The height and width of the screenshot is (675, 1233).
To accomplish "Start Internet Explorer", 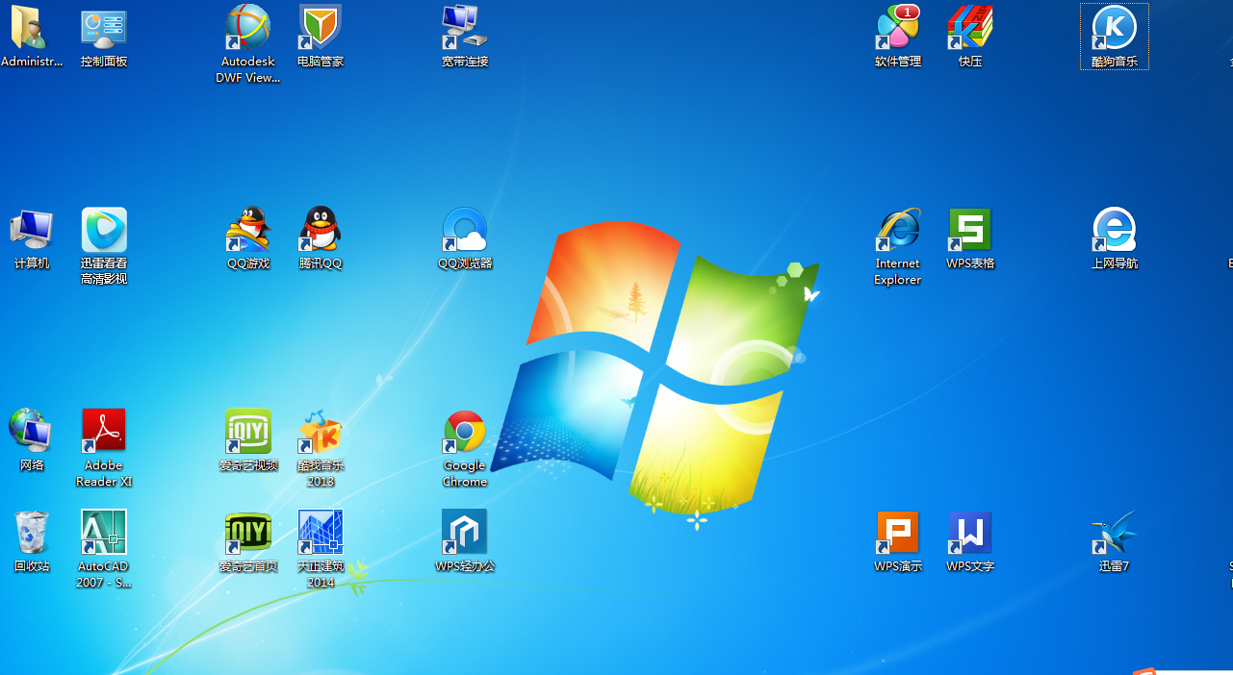I will coord(897,231).
